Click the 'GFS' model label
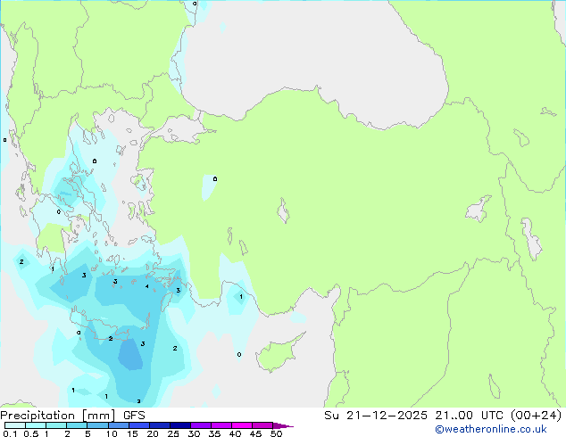Image resolution: width=566 pixels, height=437 pixels. pos(134,416)
